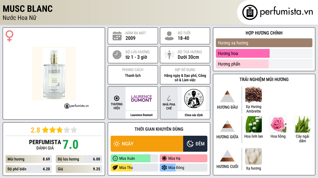Click the Hoa linh lan note image
Screen dimensions: 318x178
tap(253, 124)
